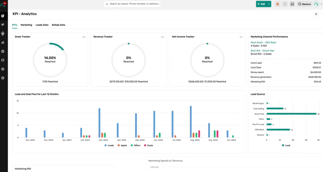Open Deals Tracker three-dot menu
Image resolution: width=323 pixels, height=172 pixels.
tap(84, 37)
